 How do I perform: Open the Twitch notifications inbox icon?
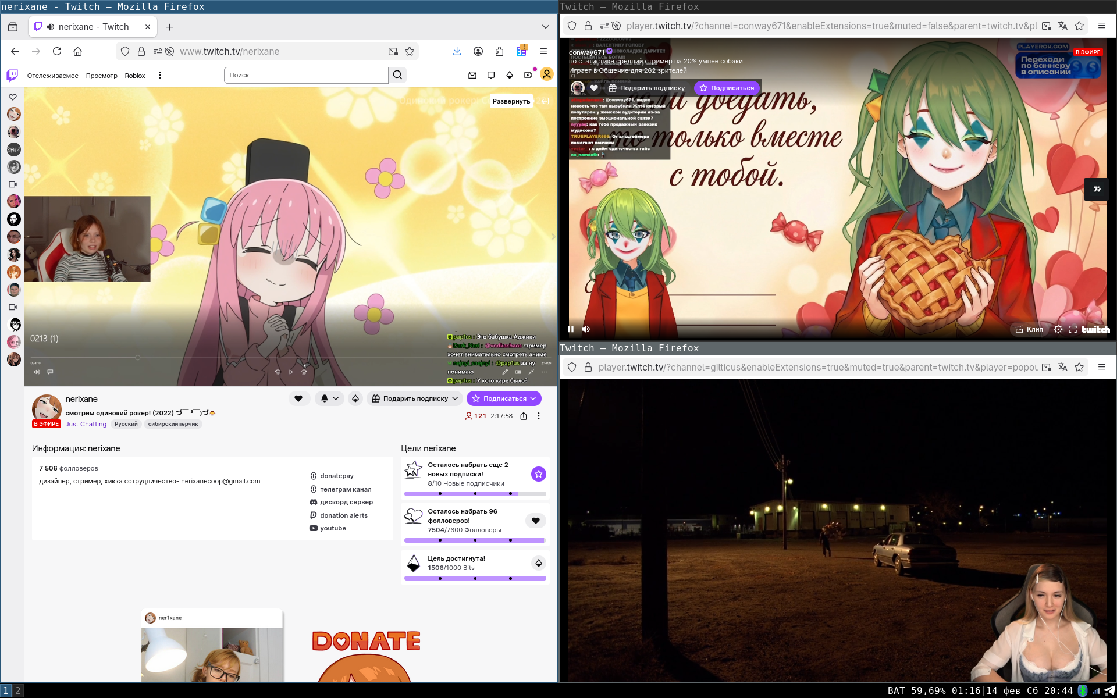[472, 75]
